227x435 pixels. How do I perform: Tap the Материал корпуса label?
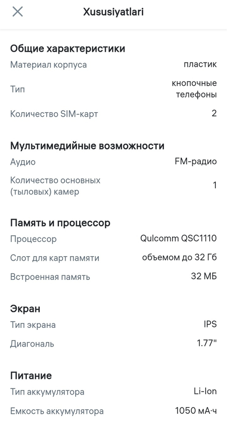click(x=48, y=65)
